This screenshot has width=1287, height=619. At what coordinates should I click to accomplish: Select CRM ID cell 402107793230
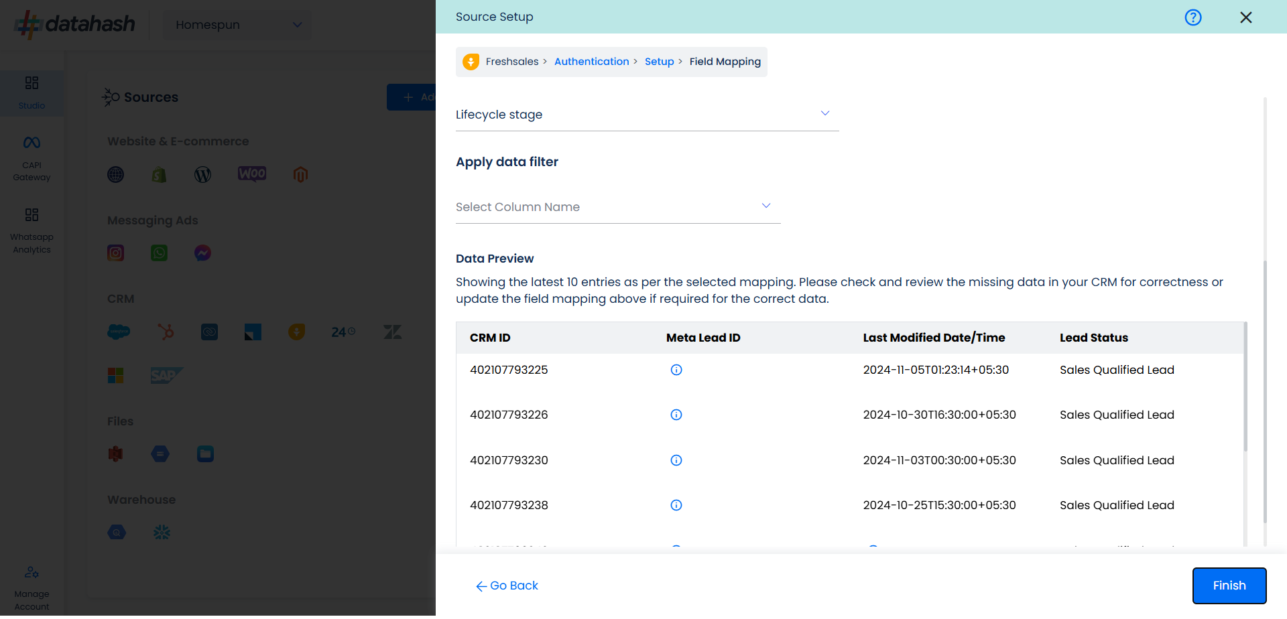(509, 460)
